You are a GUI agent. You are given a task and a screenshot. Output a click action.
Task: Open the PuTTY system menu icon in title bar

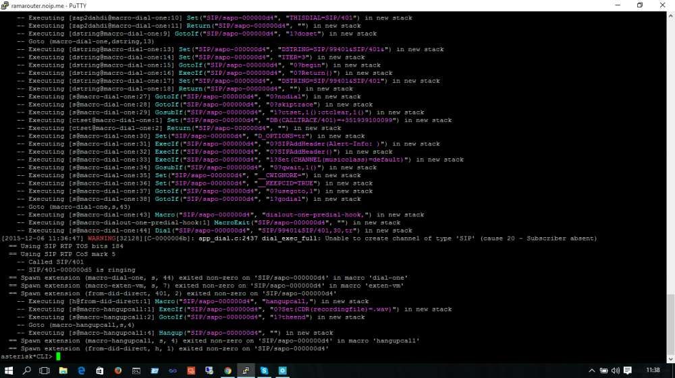pos(5,5)
